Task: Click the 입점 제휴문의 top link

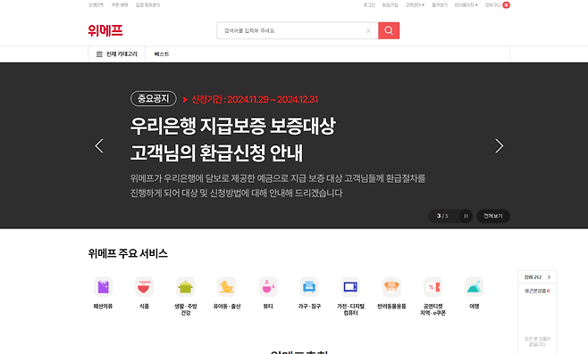Action: pyautogui.click(x=147, y=4)
